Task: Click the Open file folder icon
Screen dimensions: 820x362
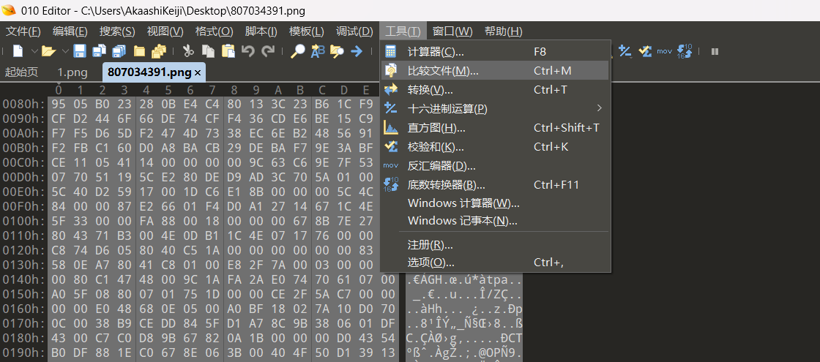Action: [48, 51]
